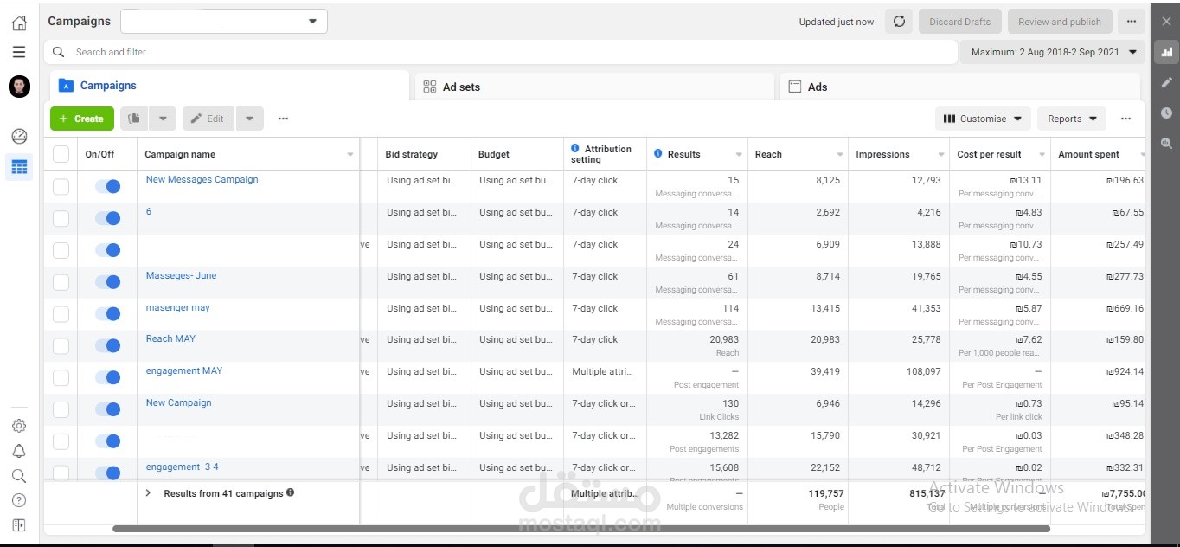Click the Attribution setting info icon
The image size is (1180, 547).
[x=575, y=148]
